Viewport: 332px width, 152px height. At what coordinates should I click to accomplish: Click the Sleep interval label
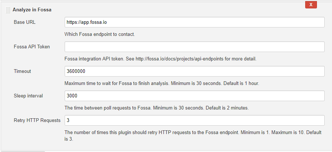pos(28,96)
